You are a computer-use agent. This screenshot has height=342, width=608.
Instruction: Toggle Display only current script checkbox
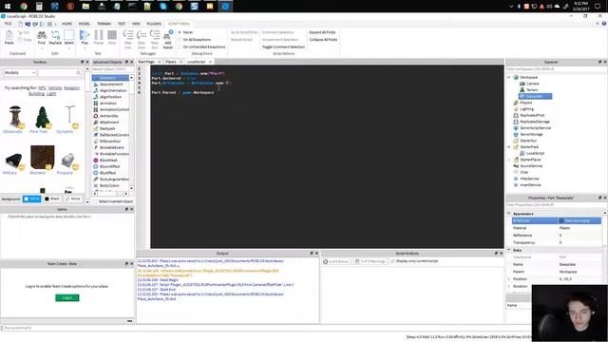coord(392,261)
